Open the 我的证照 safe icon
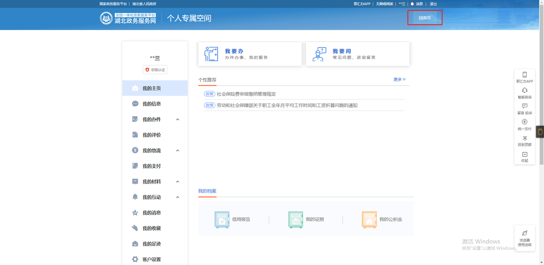544x265 pixels. click(296, 219)
